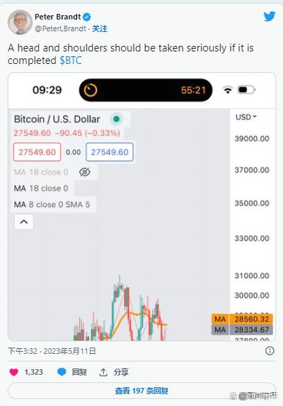Click the green market status dot
This screenshot has width=283, height=406.
click(x=117, y=119)
